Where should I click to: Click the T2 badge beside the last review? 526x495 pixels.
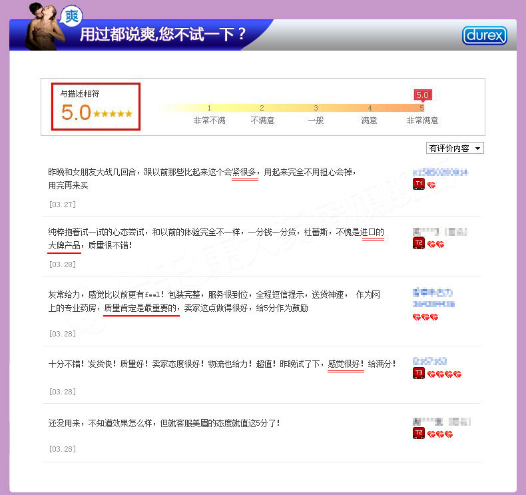tap(418, 434)
